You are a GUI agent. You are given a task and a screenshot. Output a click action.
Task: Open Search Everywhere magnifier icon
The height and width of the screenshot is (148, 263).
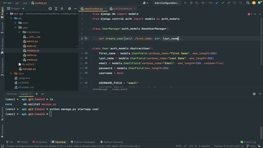click(x=248, y=3)
